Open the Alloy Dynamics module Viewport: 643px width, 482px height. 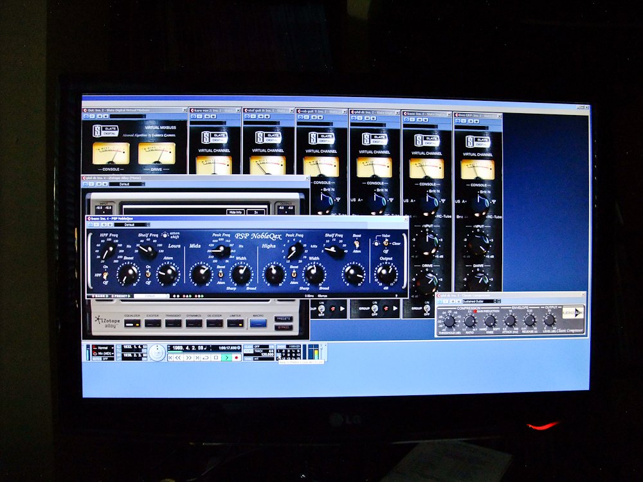(x=194, y=323)
